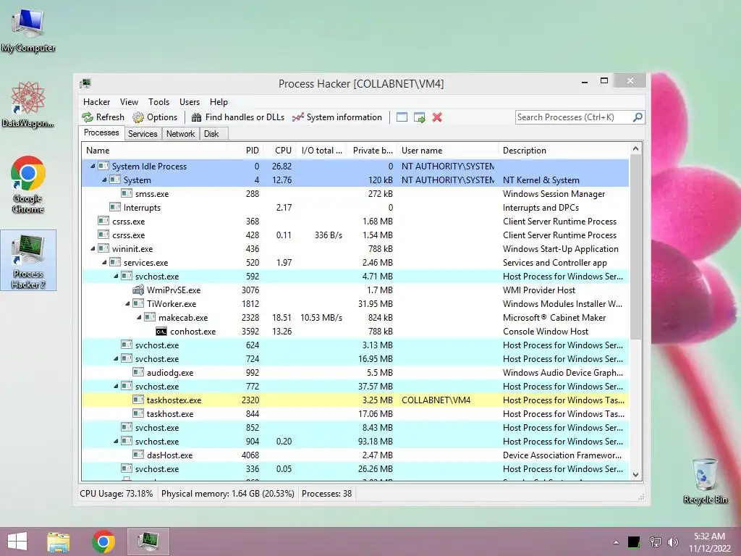Open System information graph window
The width and height of the screenshot is (741, 556).
(336, 117)
